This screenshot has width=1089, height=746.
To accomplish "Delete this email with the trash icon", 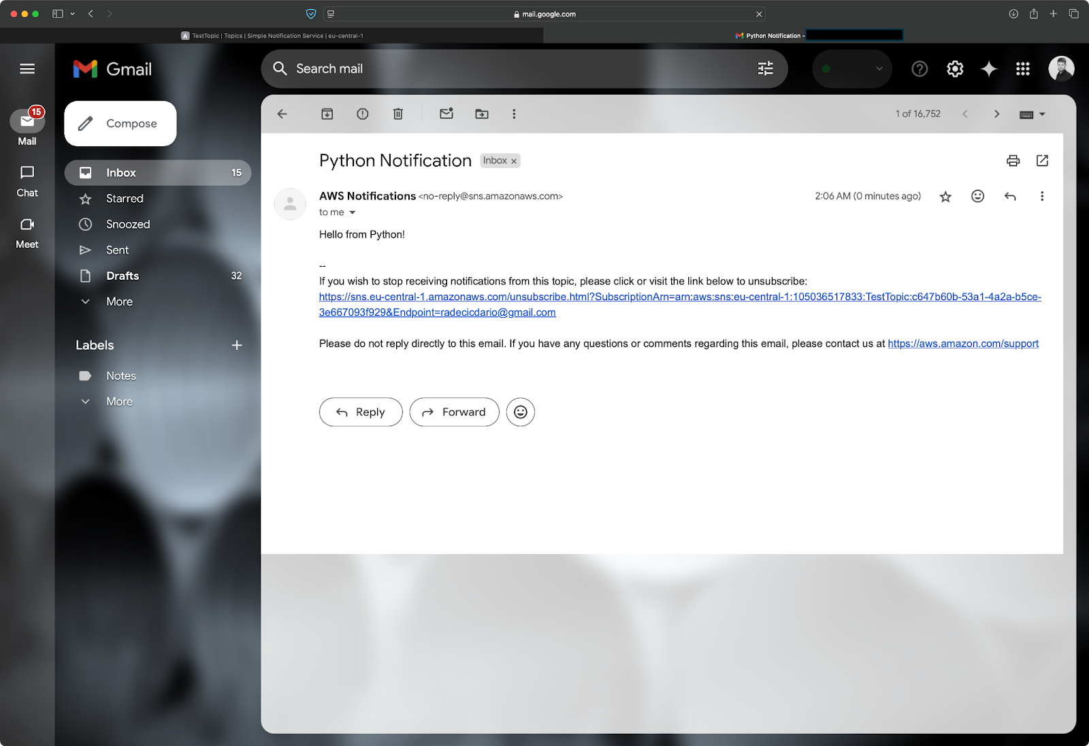I will (x=398, y=114).
